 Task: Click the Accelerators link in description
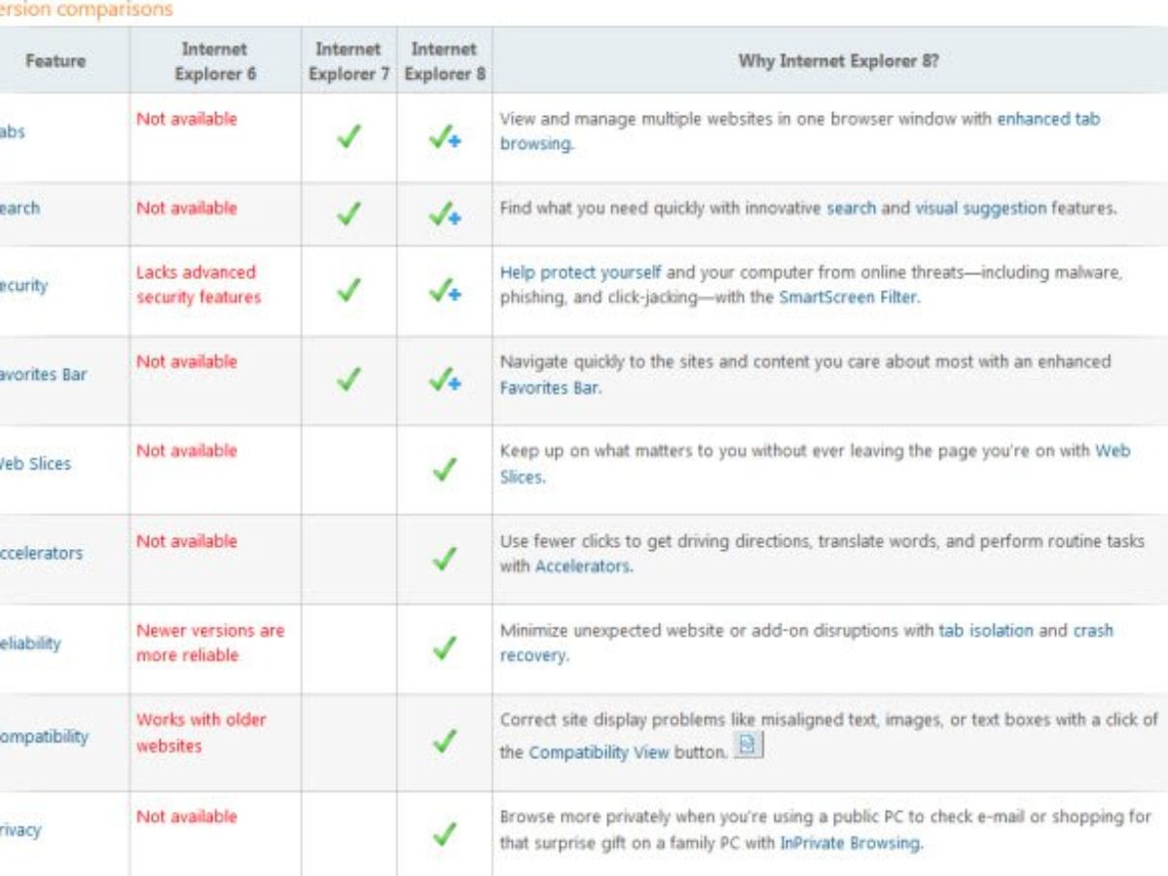tap(582, 566)
